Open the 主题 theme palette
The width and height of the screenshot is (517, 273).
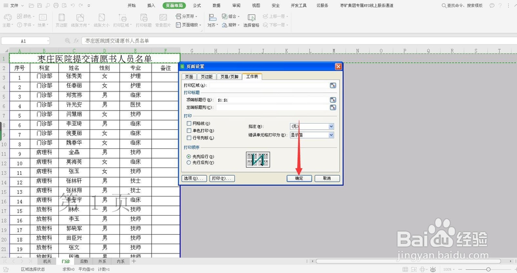8,20
